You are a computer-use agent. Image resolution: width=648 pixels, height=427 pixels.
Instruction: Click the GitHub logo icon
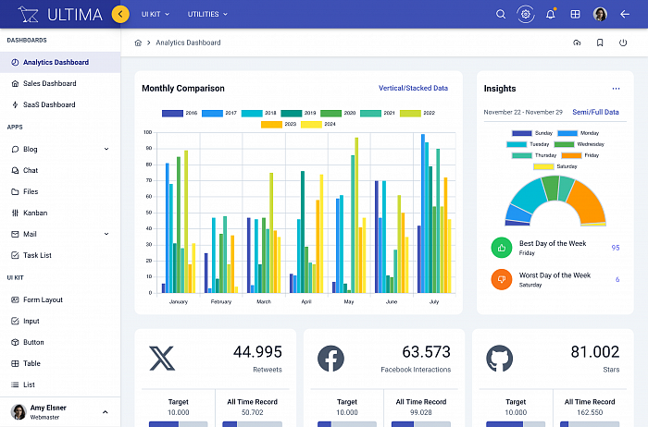[x=499, y=358]
